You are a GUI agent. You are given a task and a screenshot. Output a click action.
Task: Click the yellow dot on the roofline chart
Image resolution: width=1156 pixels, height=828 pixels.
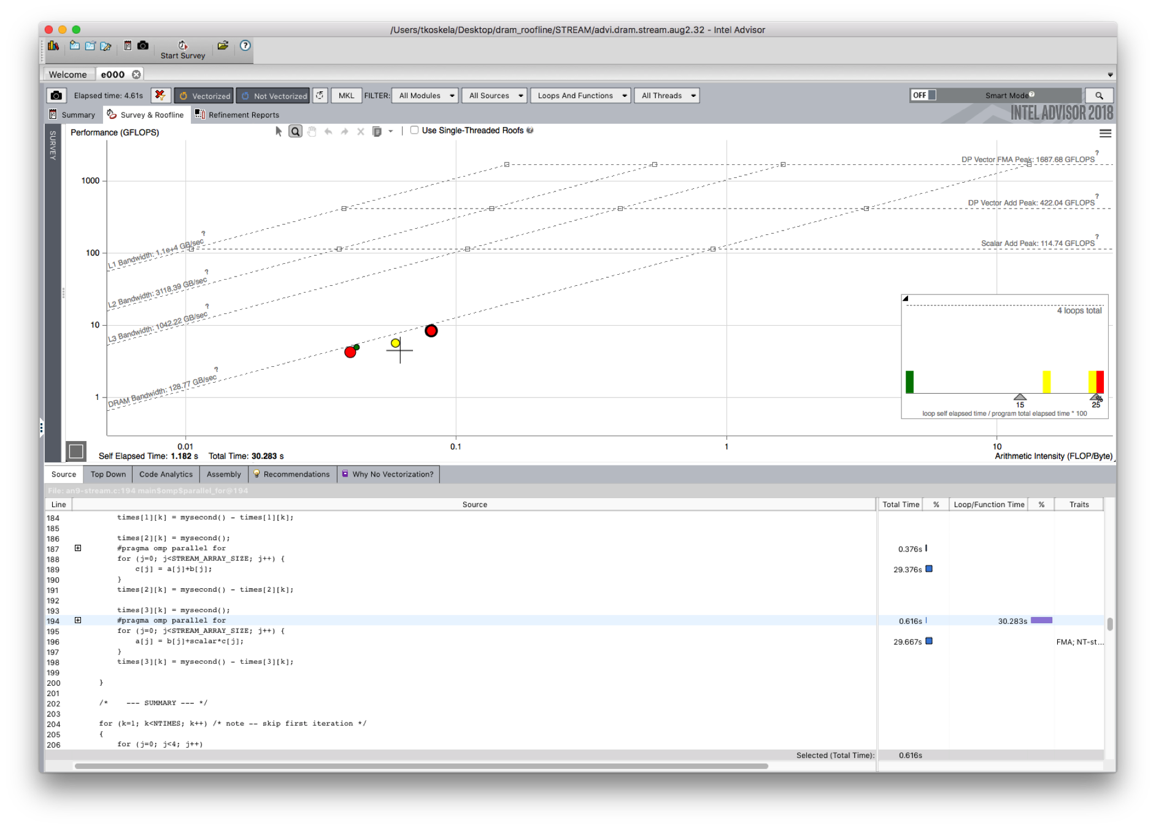pos(395,343)
